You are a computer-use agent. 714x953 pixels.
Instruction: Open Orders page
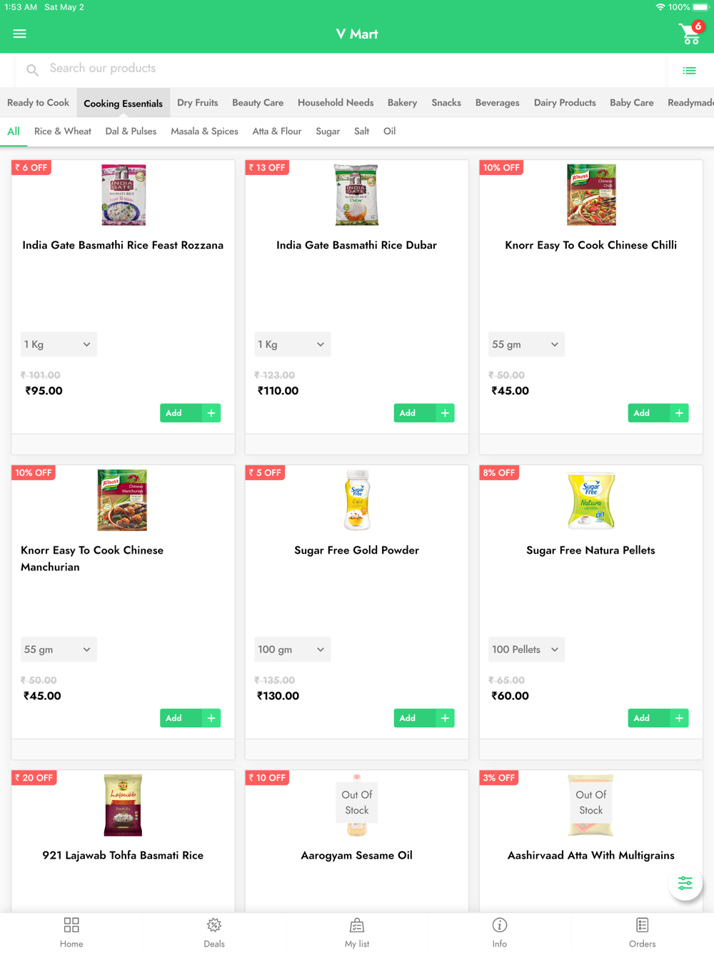pyautogui.click(x=643, y=933)
